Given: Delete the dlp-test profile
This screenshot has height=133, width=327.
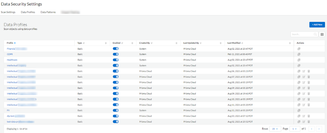Looking at the screenshot, I should 309,116.
